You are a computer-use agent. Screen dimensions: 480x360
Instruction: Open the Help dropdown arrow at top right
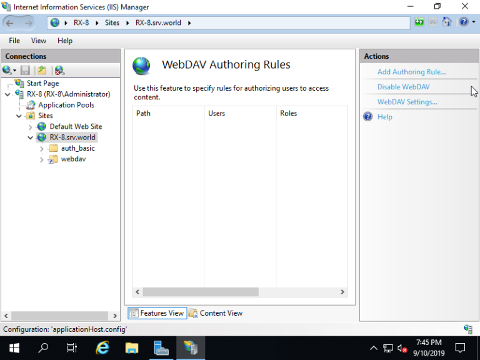(x=474, y=22)
